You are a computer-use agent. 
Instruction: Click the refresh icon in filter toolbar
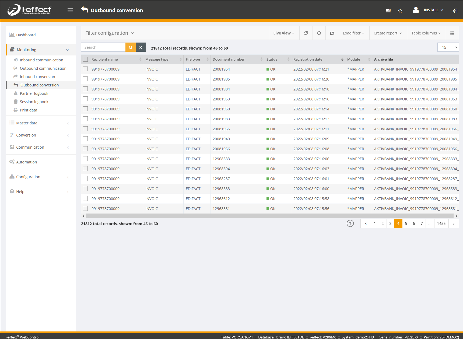(x=306, y=33)
